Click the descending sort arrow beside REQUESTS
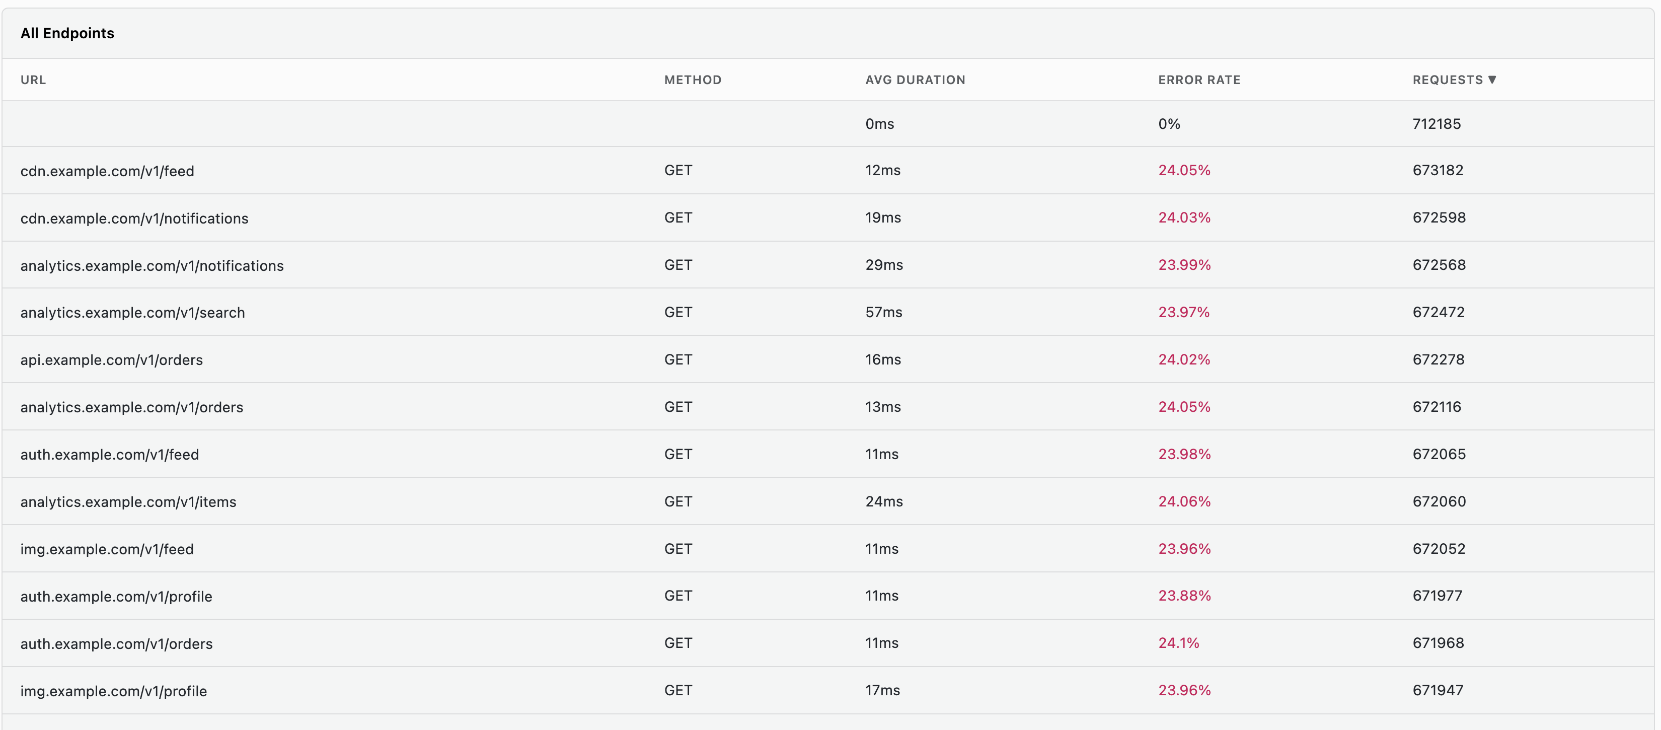Viewport: 1661px width, 730px height. (x=1492, y=80)
